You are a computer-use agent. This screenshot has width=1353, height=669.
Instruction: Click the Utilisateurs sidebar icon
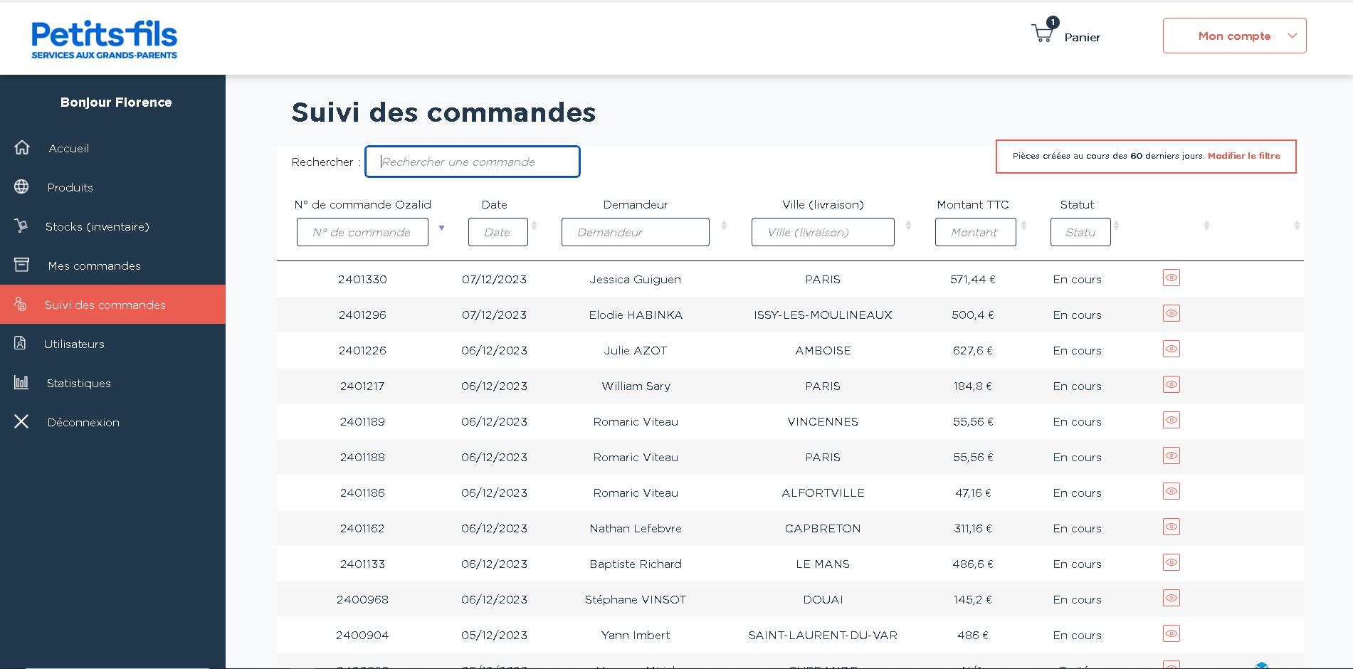tap(21, 344)
